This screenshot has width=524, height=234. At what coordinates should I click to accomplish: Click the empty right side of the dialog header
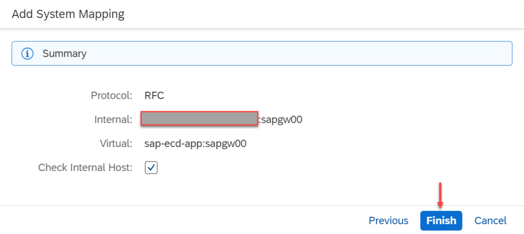coord(358,14)
